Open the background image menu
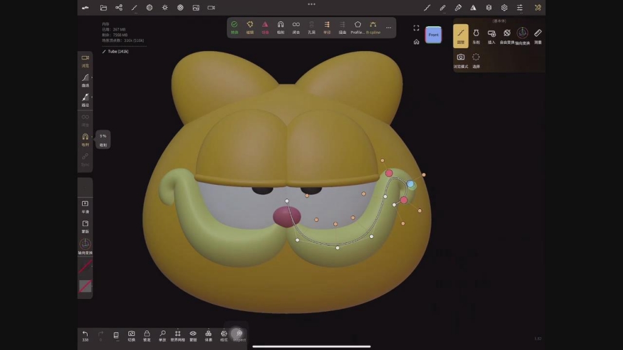The image size is (623, 350). tap(196, 7)
